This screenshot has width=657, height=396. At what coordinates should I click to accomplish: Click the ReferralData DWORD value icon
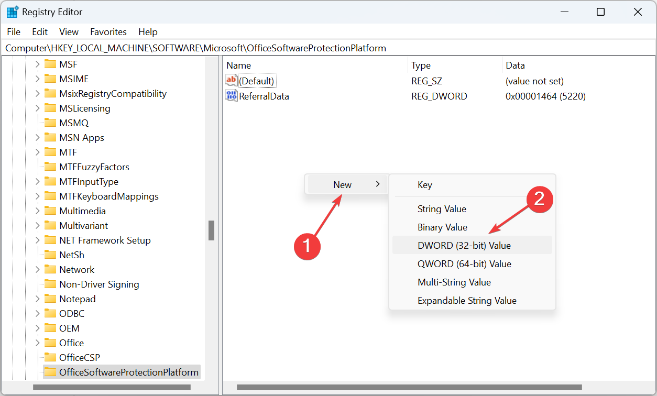[231, 96]
